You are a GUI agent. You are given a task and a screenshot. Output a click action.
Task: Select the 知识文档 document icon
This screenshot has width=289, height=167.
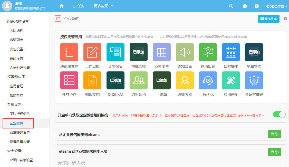[x=92, y=80]
